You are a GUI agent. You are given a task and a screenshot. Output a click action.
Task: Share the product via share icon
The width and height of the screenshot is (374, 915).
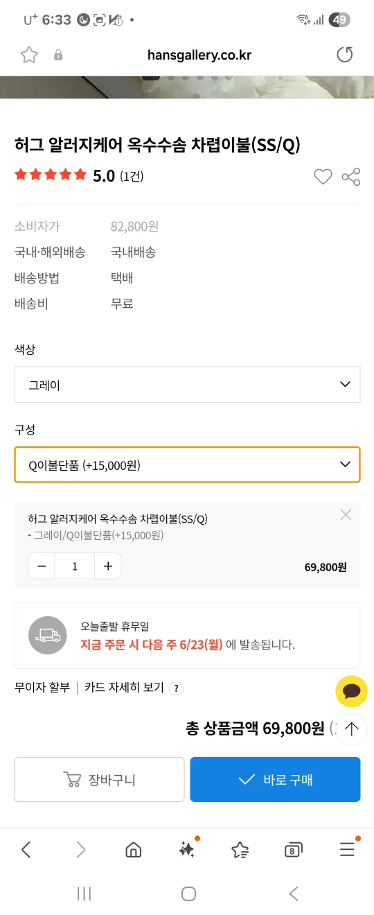click(x=351, y=177)
